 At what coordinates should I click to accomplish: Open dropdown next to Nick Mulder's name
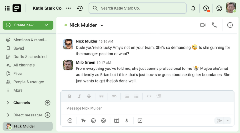102,26
